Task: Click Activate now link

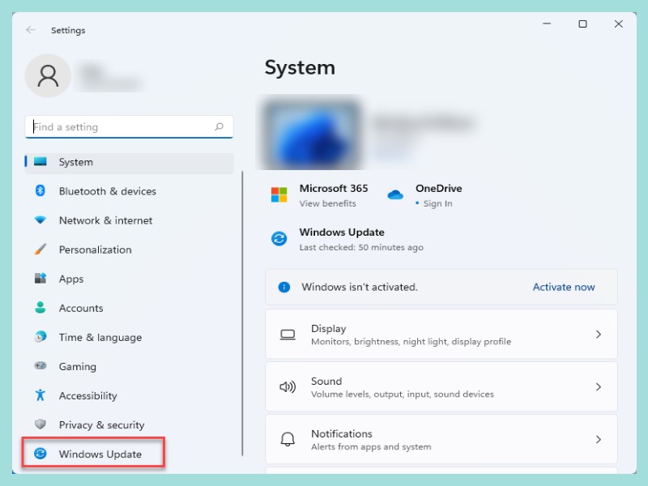Action: [x=563, y=287]
